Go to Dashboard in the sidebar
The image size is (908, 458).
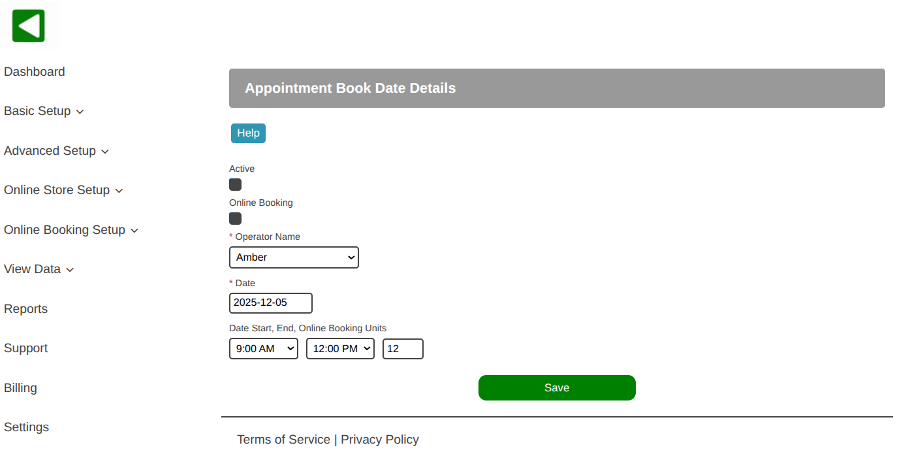coord(35,72)
